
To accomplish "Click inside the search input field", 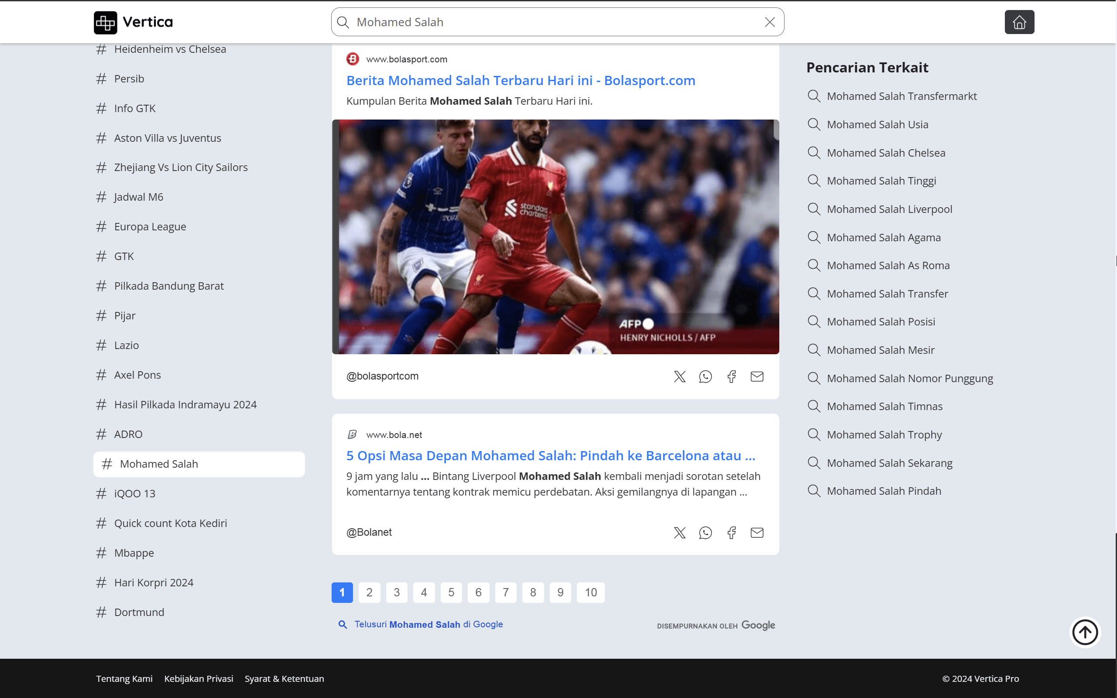I will (508, 22).
